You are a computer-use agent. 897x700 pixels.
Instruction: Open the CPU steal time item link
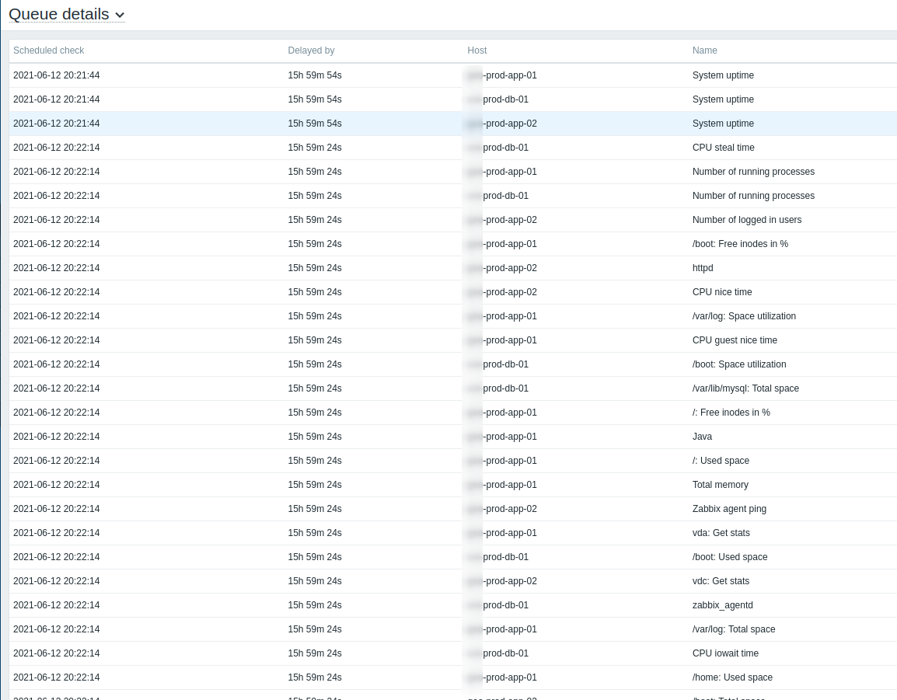click(x=724, y=148)
